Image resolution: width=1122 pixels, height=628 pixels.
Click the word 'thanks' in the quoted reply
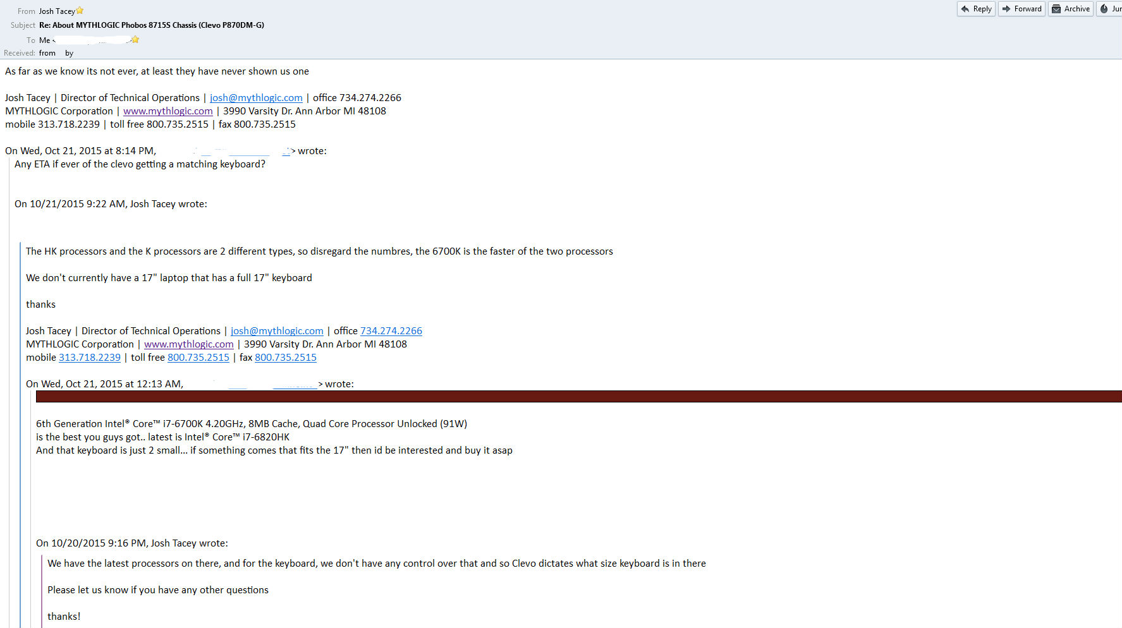(x=40, y=305)
